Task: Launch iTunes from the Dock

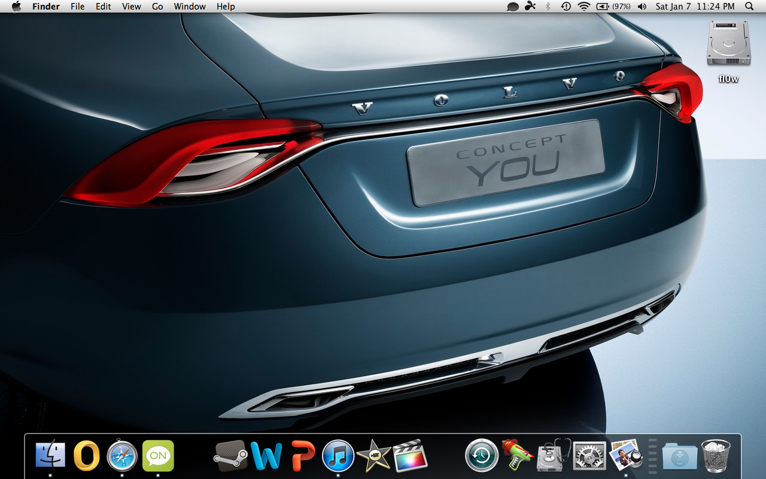Action: pos(338,456)
